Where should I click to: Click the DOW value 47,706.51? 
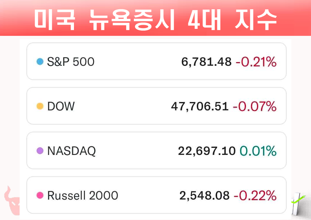click(x=200, y=106)
